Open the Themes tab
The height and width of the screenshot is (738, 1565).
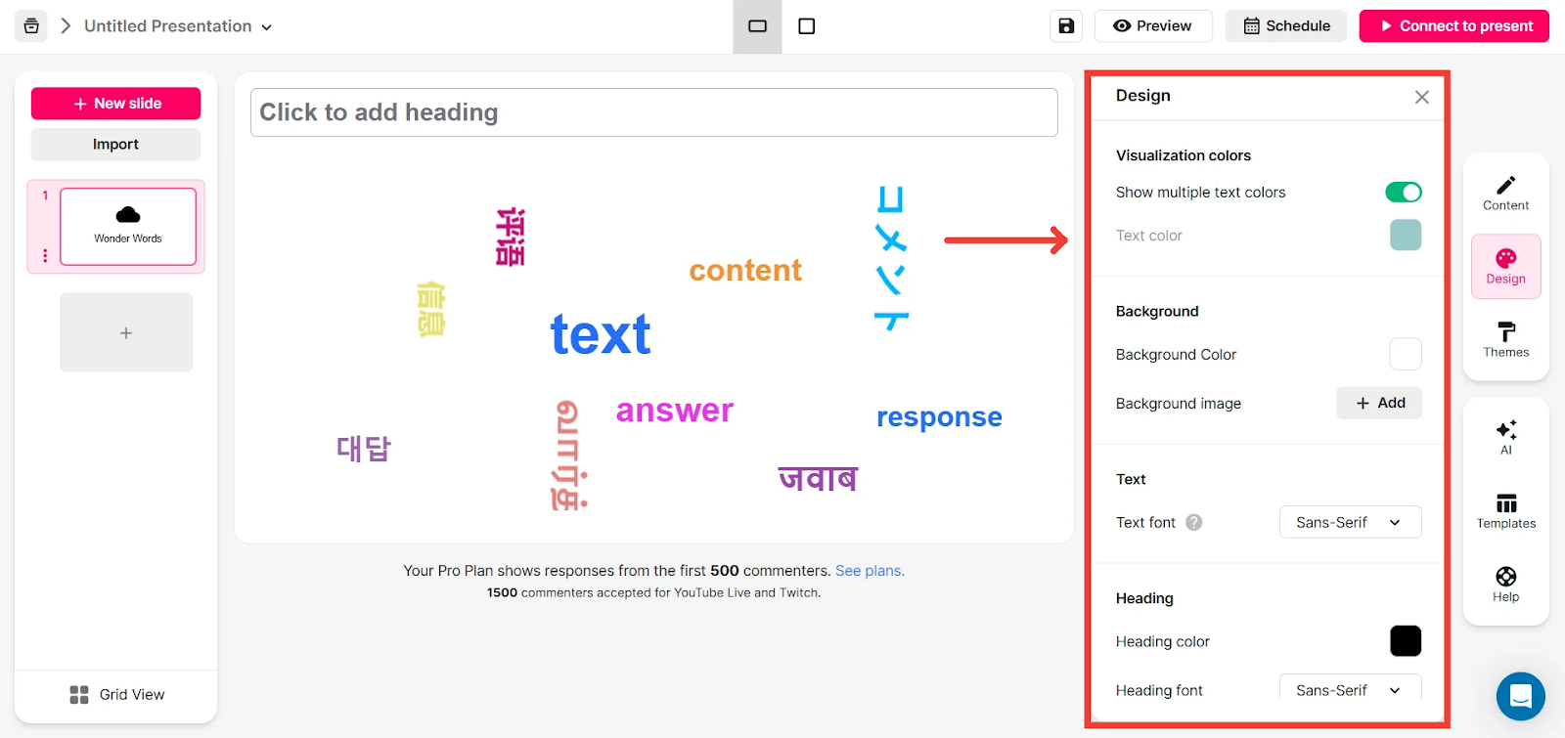point(1506,339)
